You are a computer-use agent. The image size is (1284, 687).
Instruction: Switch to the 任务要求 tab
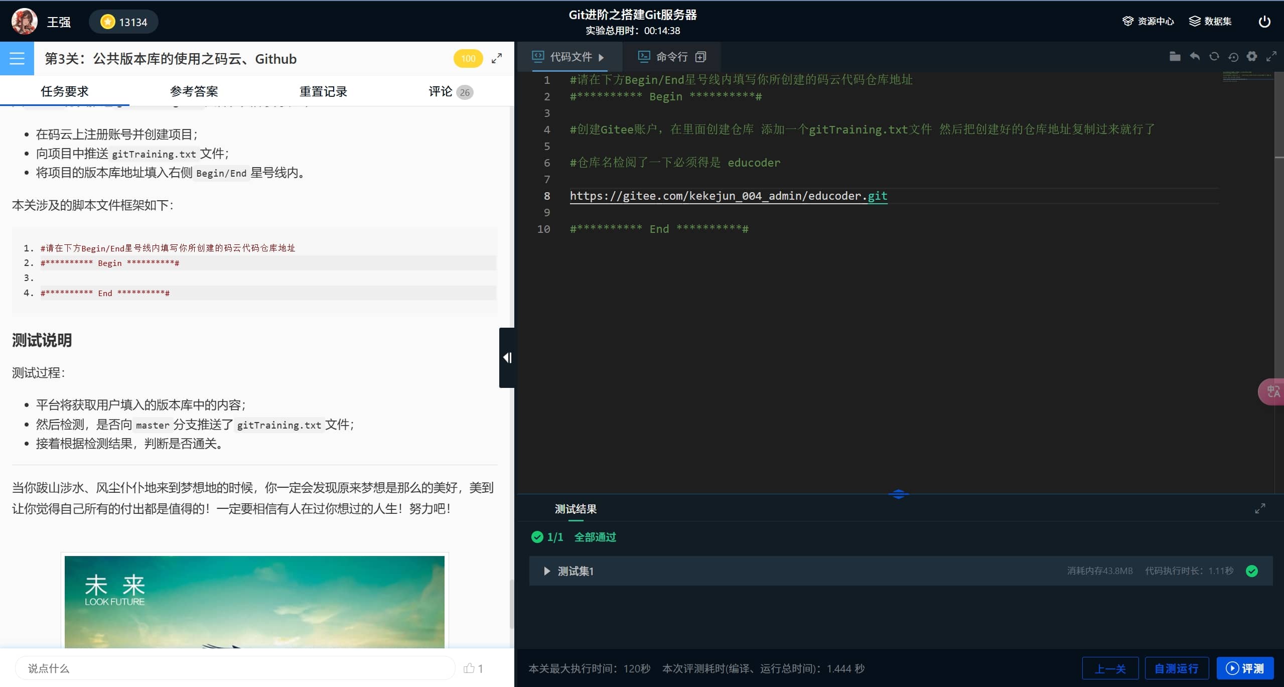[x=65, y=91]
